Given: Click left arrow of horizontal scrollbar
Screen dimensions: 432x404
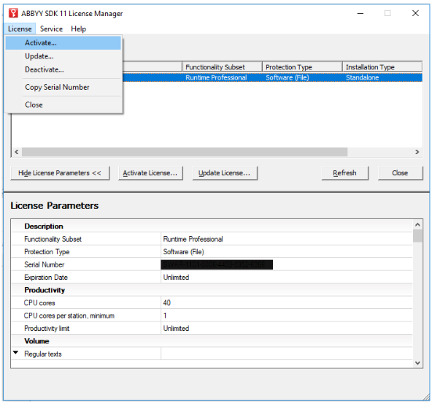Looking at the screenshot, I should [17, 152].
